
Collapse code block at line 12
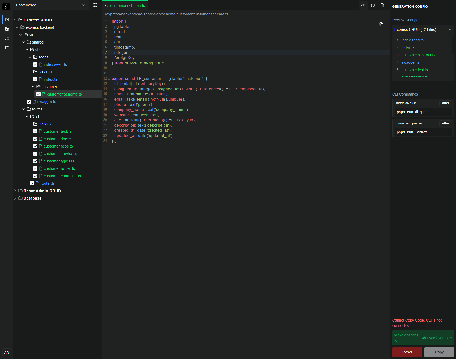109,79
